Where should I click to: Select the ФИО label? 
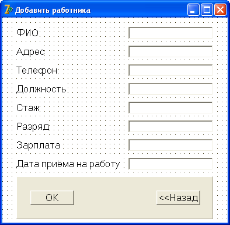[x=27, y=33]
